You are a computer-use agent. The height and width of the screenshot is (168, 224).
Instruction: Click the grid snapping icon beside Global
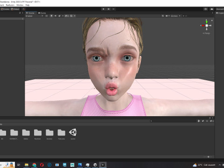pos(23,9)
